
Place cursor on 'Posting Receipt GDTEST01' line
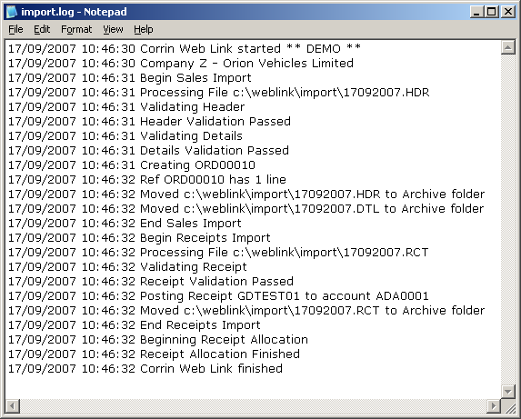coord(218,295)
